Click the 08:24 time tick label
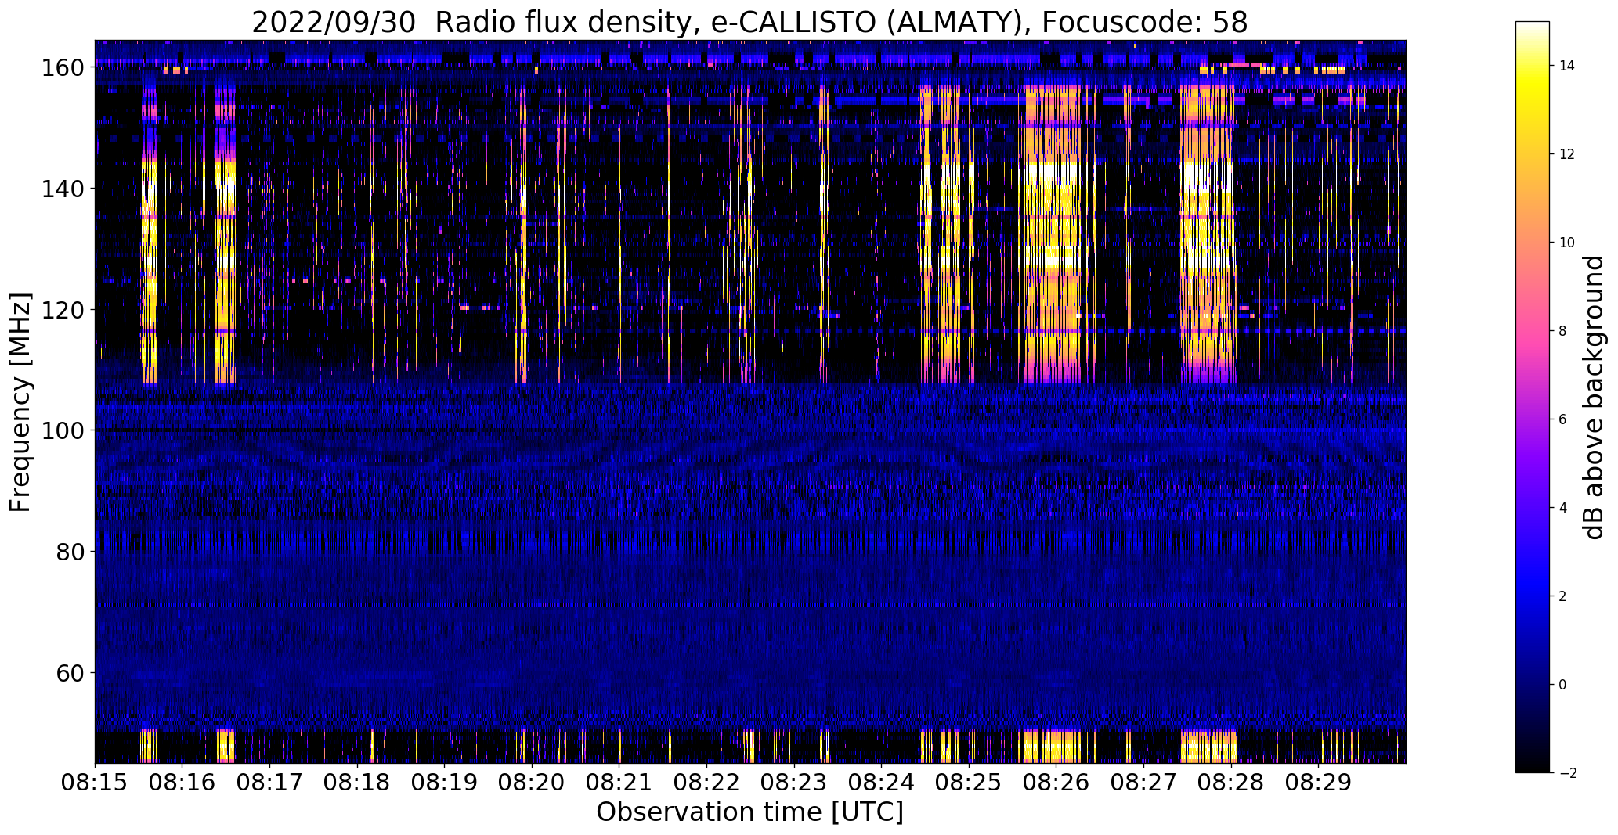1618x835 pixels. click(x=882, y=782)
